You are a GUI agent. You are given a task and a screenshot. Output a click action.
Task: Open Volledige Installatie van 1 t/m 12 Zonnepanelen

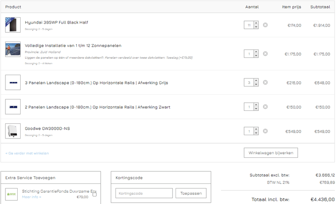[x=73, y=45]
